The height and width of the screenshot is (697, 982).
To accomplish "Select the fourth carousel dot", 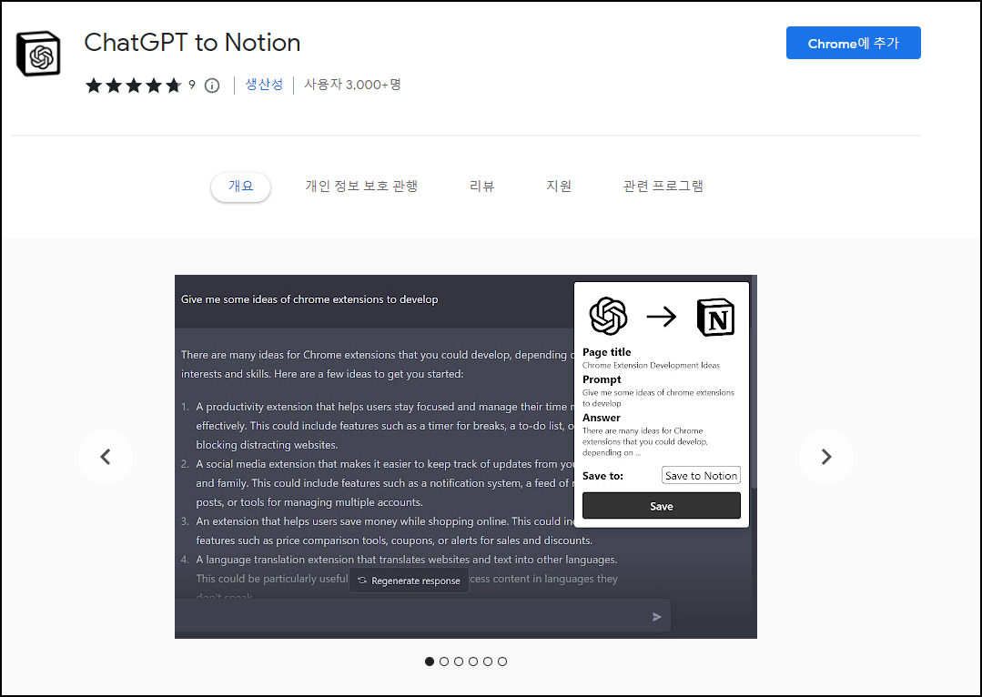I will (473, 662).
